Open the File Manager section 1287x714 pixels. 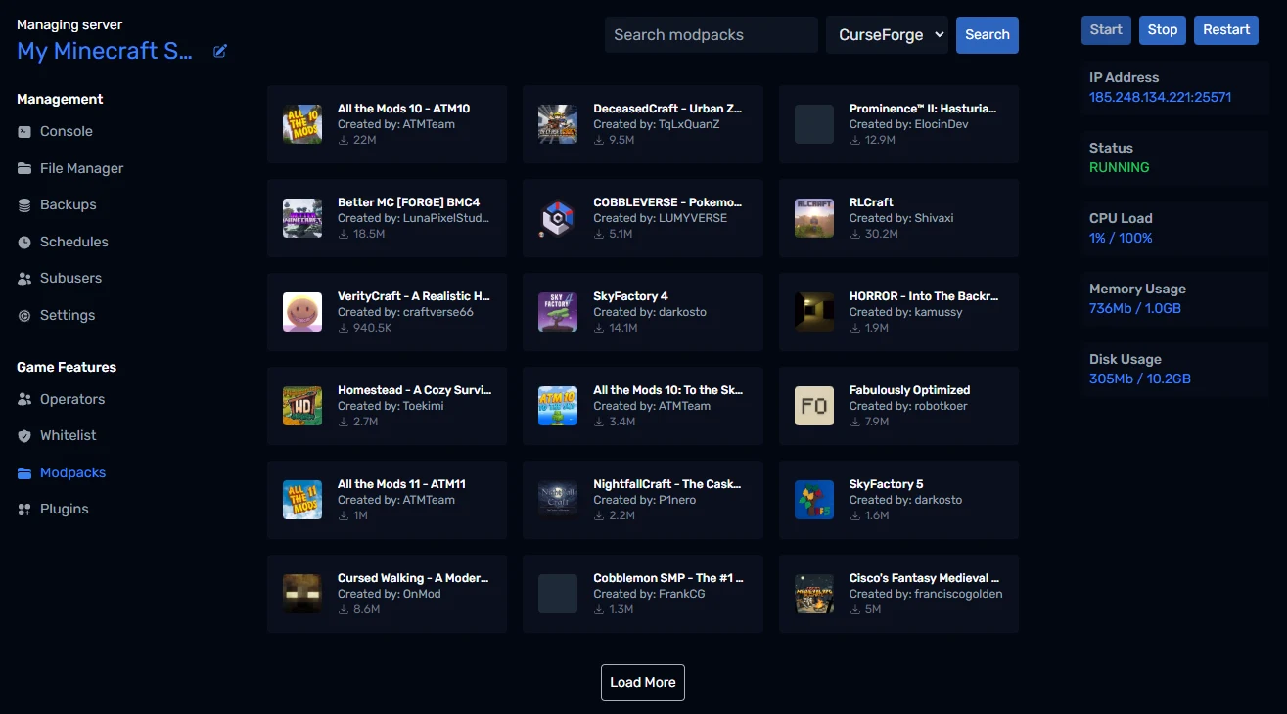tap(82, 168)
